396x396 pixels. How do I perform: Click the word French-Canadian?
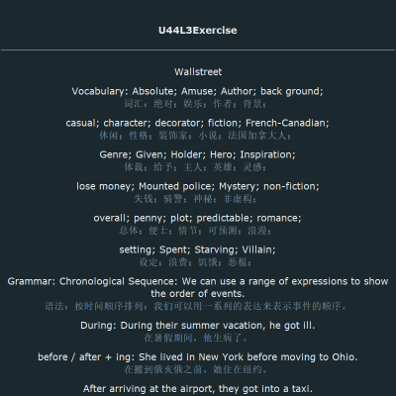click(x=286, y=123)
